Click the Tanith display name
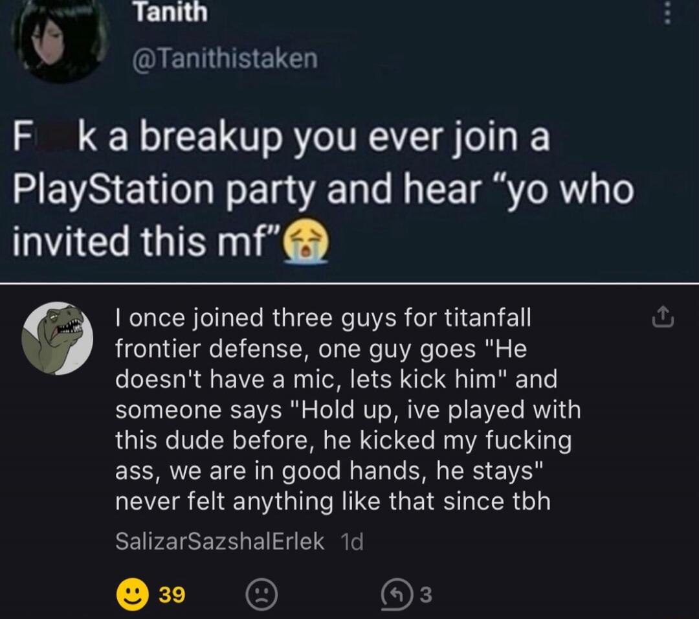699x619 pixels. point(170,12)
